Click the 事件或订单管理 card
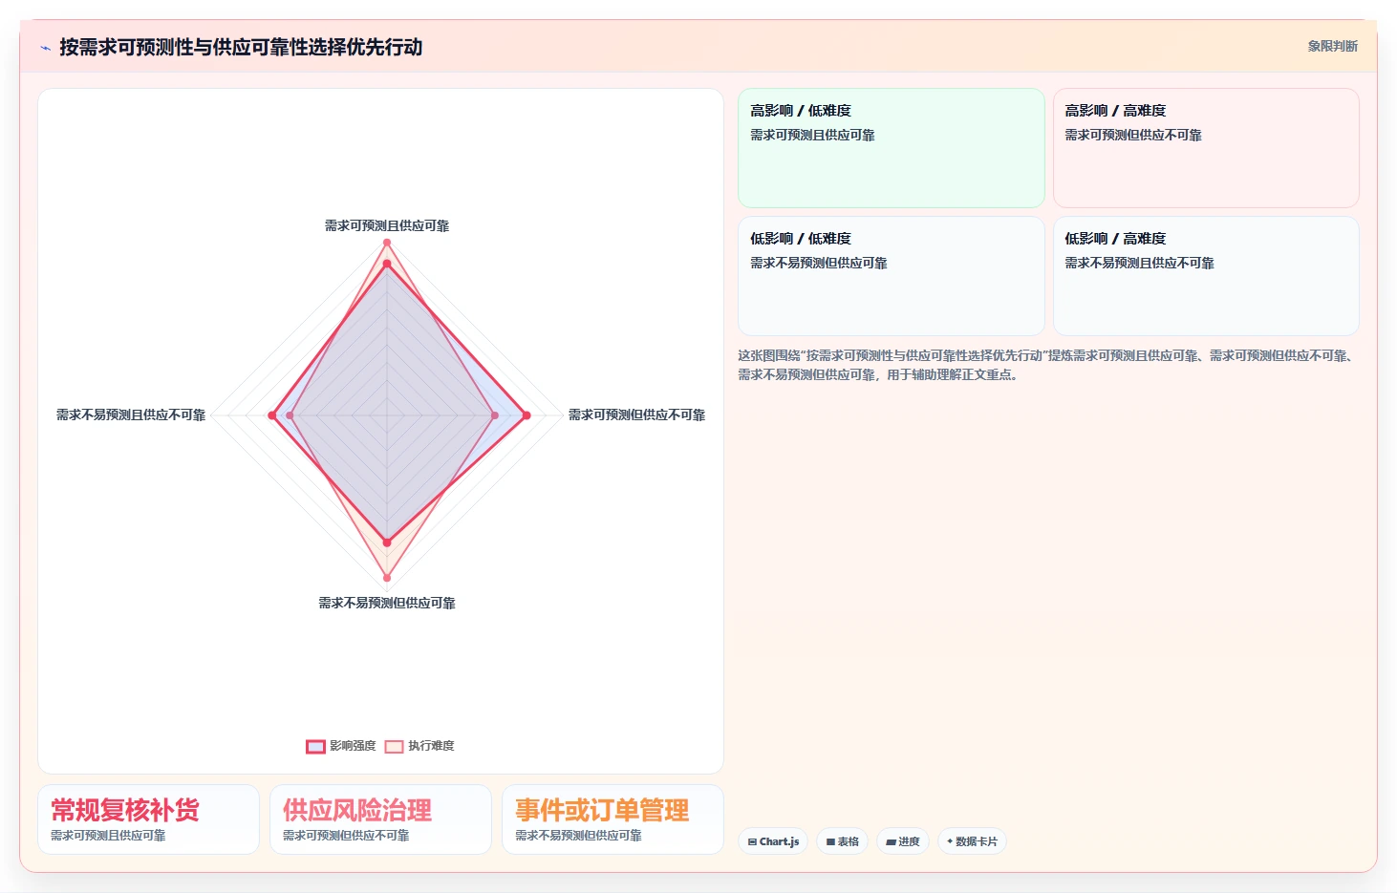1397x893 pixels. coord(613,819)
